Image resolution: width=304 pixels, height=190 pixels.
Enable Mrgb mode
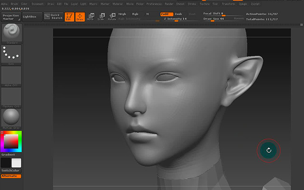(122, 14)
